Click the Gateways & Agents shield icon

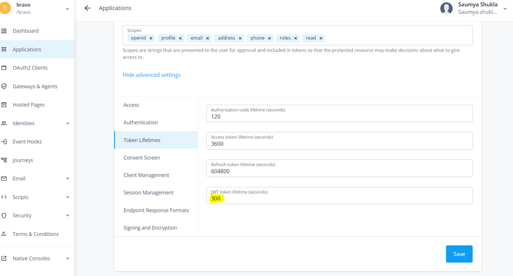coord(4,86)
